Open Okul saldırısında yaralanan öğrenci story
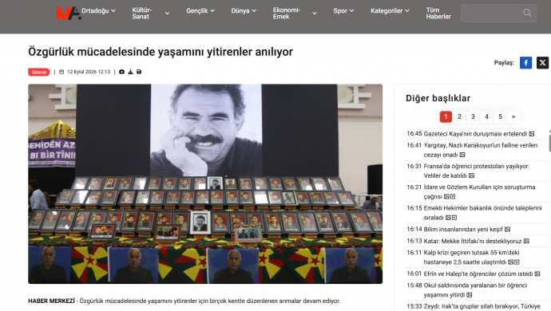551x311 pixels. [475, 290]
